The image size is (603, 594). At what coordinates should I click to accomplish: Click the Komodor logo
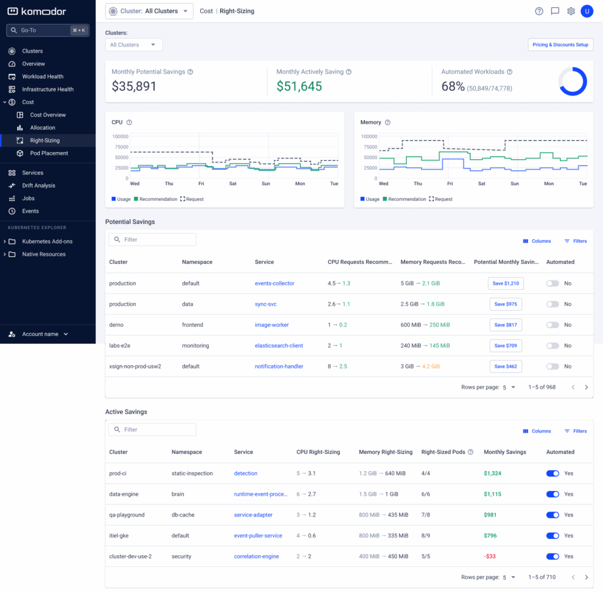(x=37, y=11)
